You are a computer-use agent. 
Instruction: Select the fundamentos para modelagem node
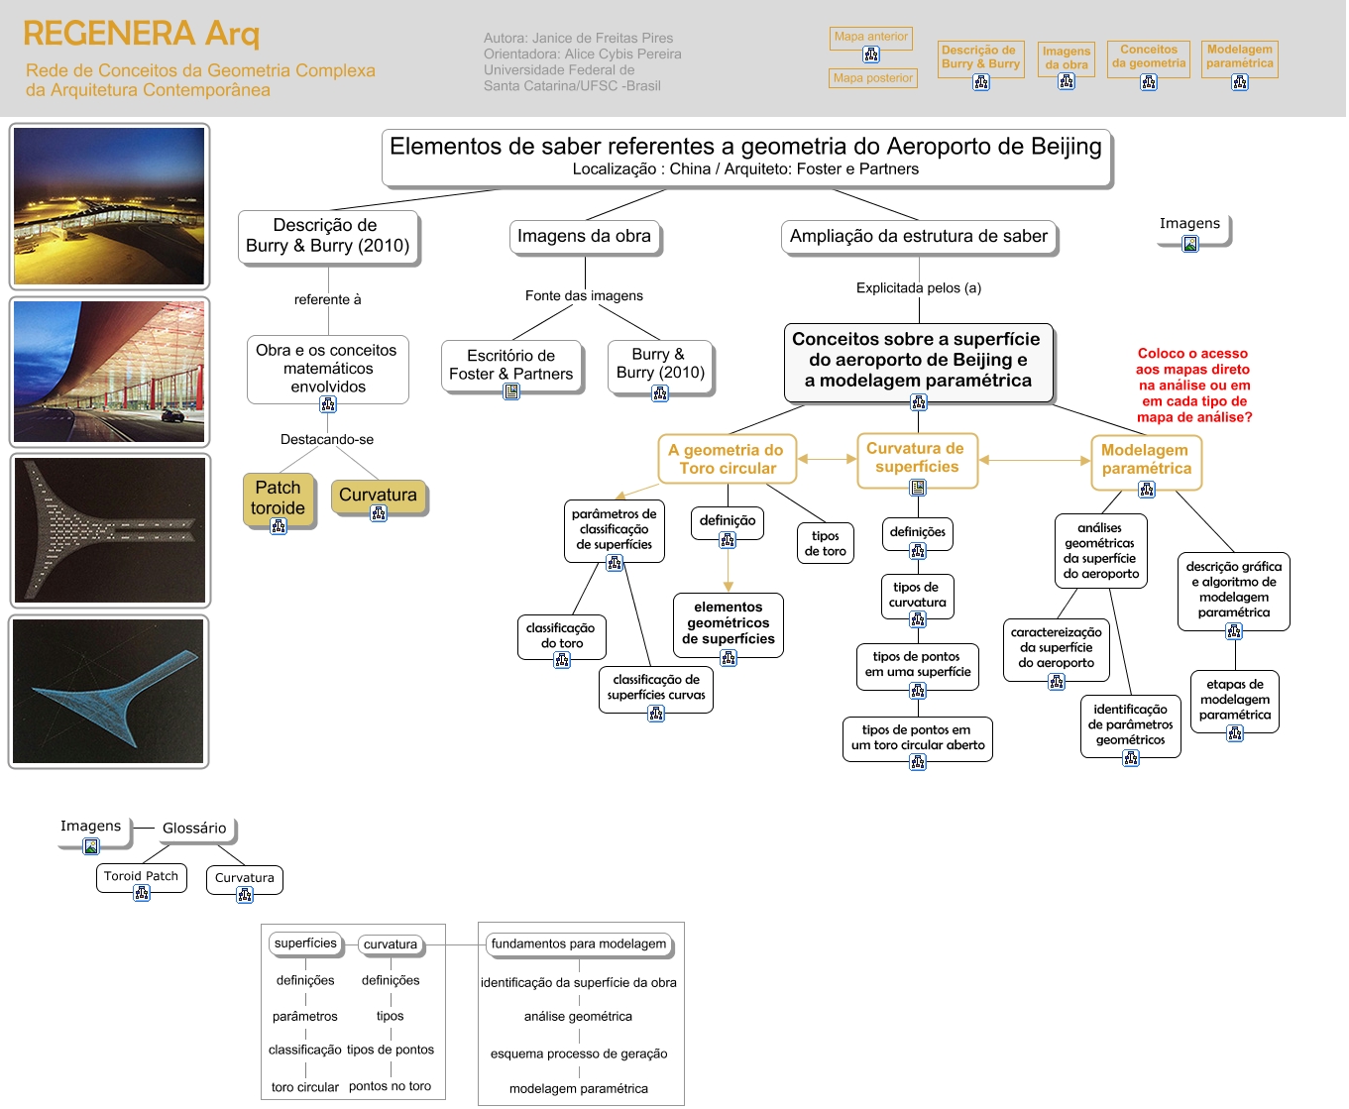[579, 943]
